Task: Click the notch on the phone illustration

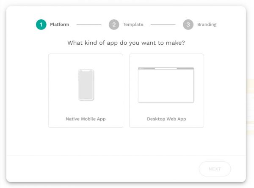Action: (86, 70)
